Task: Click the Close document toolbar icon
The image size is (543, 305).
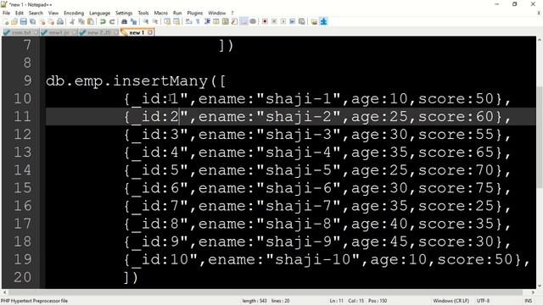Action: [42, 21]
